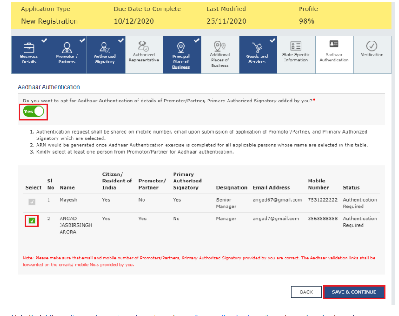Open the Aadhaar Authentication ID card icon
The image size is (399, 316).
[x=334, y=44]
